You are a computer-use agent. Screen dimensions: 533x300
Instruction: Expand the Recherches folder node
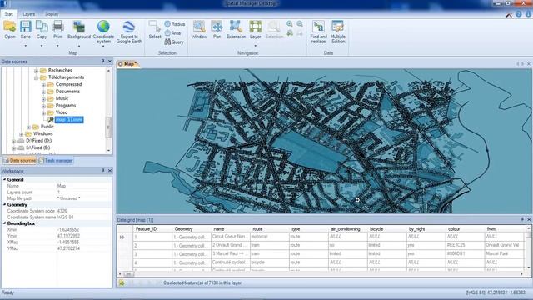point(36,71)
